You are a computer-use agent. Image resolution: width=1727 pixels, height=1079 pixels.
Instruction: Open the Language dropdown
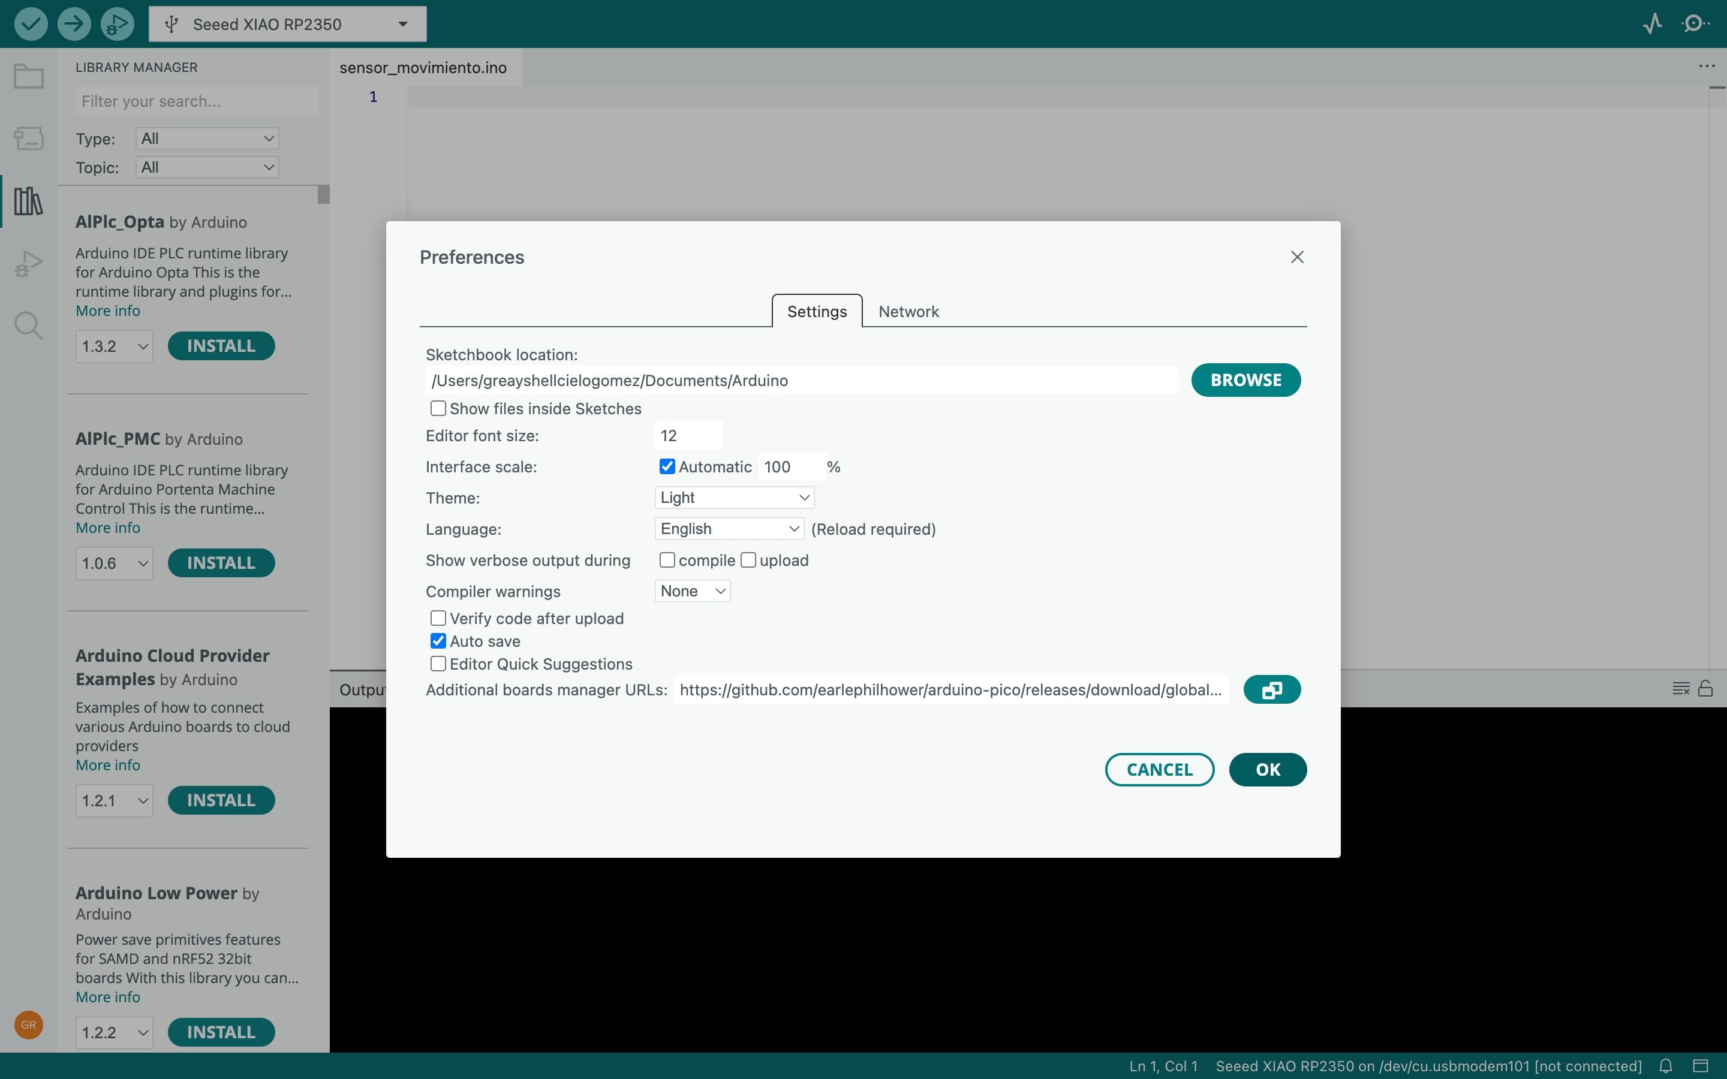click(729, 529)
